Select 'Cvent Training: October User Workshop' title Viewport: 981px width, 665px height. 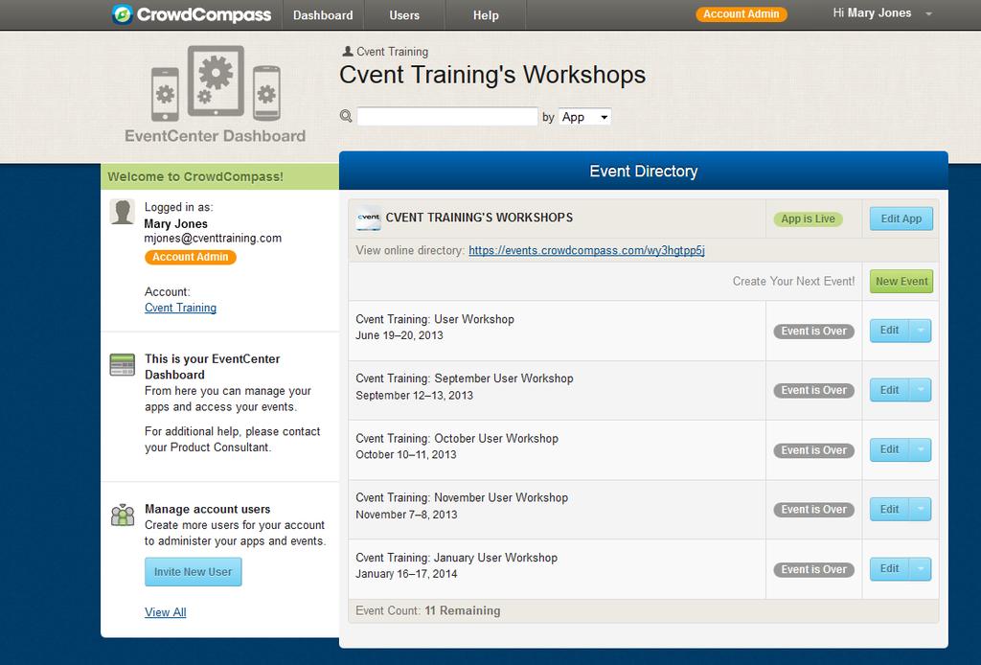(x=457, y=439)
